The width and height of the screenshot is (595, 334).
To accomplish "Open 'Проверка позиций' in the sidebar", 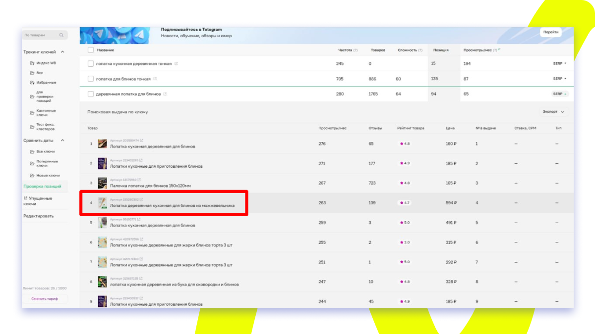I will tap(42, 187).
